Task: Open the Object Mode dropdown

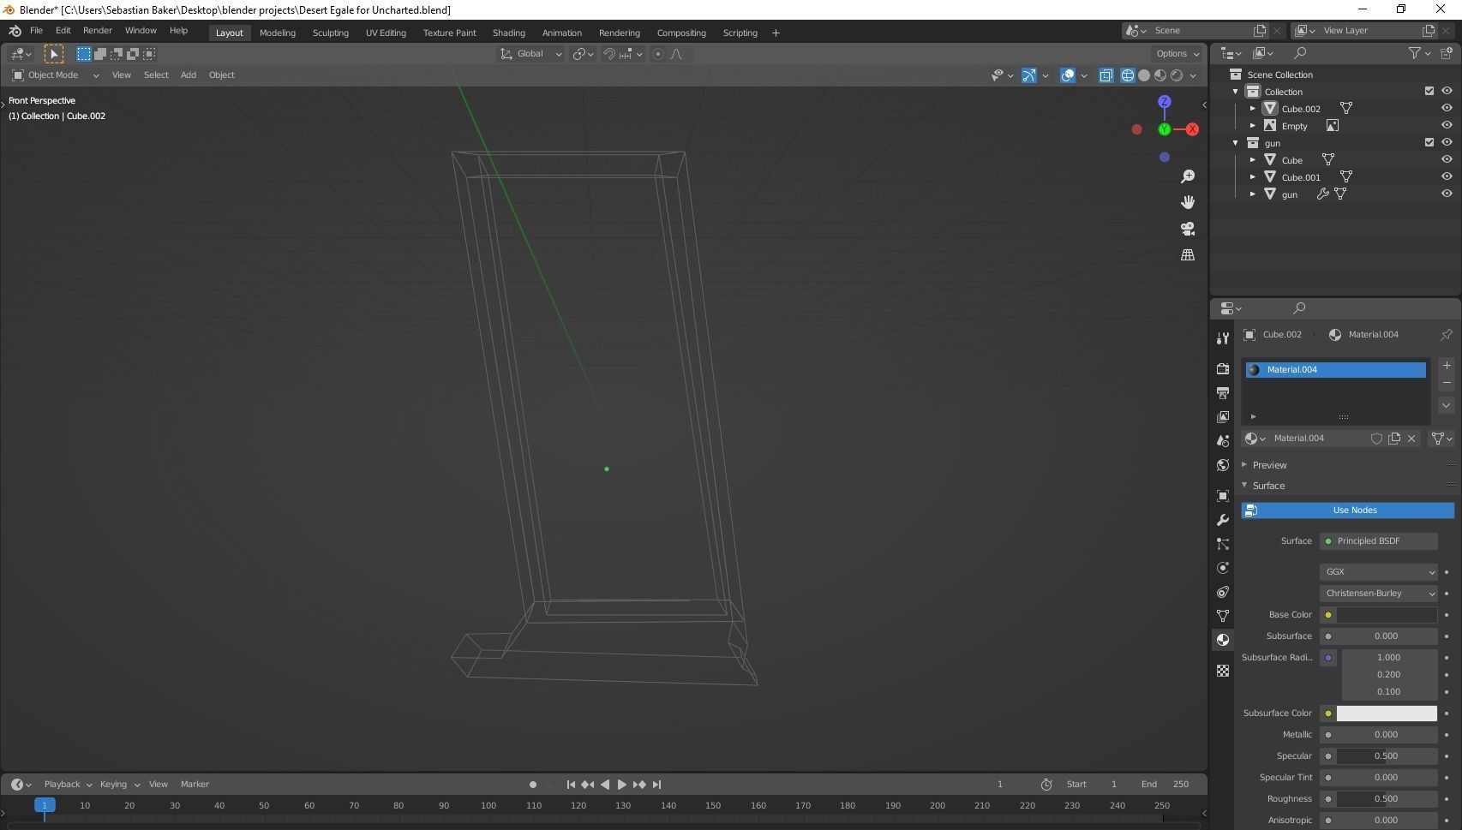Action: point(55,75)
